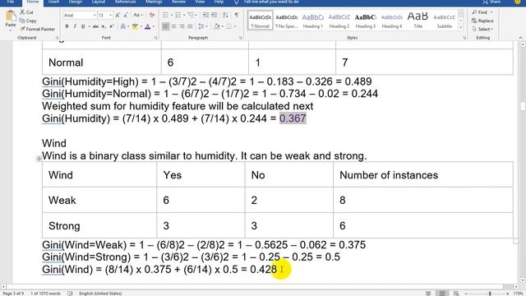Open line spacing dropdown

pyautogui.click(x=203, y=26)
